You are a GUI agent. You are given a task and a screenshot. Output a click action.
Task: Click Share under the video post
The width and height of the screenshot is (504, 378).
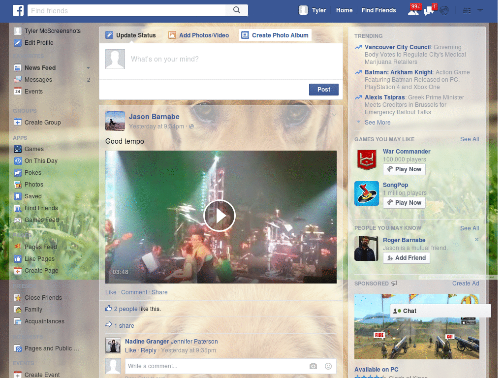click(159, 292)
